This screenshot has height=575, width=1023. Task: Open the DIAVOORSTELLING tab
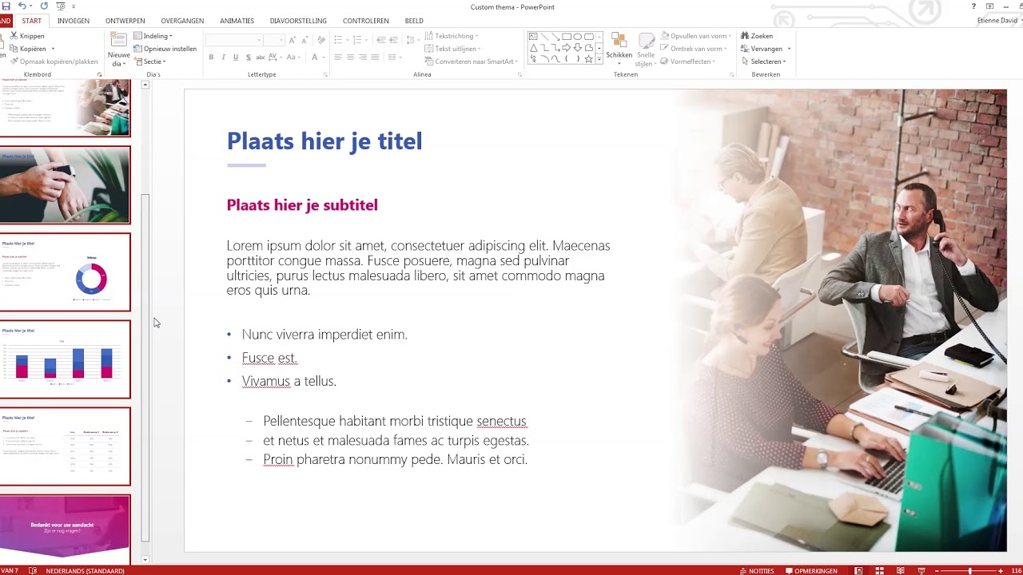(298, 21)
